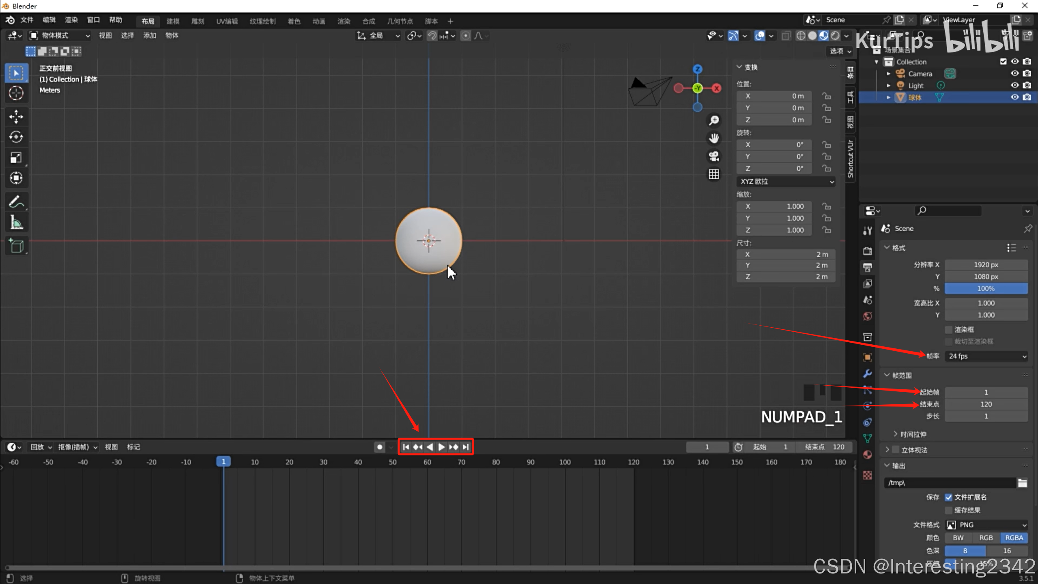Switch to the 建模 workspace tab
Screen dimensions: 1038x584
point(173,21)
